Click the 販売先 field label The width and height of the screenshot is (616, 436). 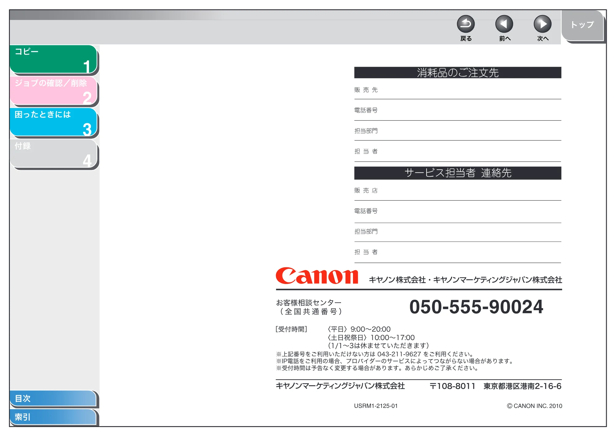click(x=366, y=90)
